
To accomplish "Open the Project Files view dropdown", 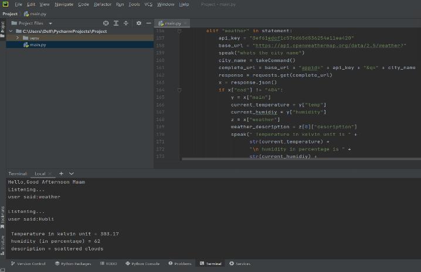I will pyautogui.click(x=50, y=23).
